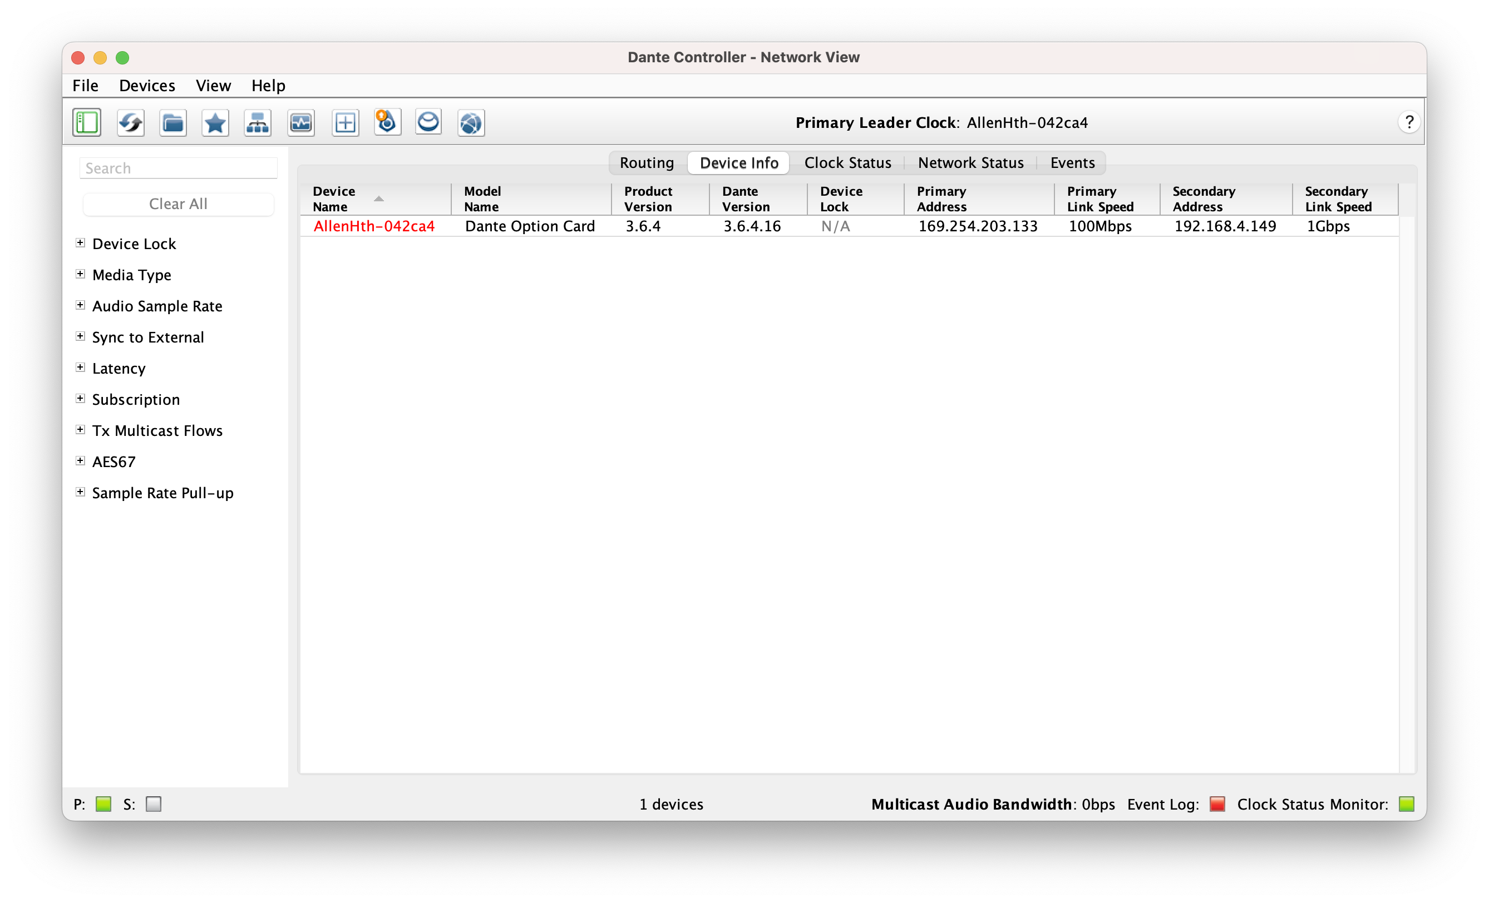Expand the Audio Sample Rate filter
Screen dimensions: 1489x903
point(80,305)
